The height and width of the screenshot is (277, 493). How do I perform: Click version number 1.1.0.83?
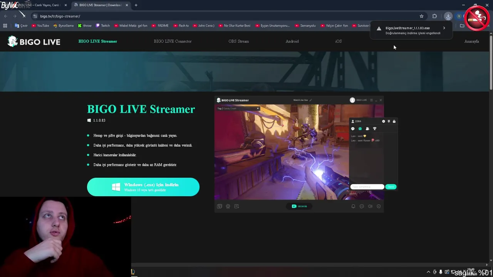tap(99, 120)
